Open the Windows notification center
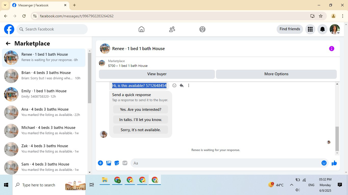The image size is (348, 195). [x=340, y=185]
